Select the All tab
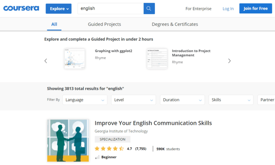275x165 pixels. (54, 24)
